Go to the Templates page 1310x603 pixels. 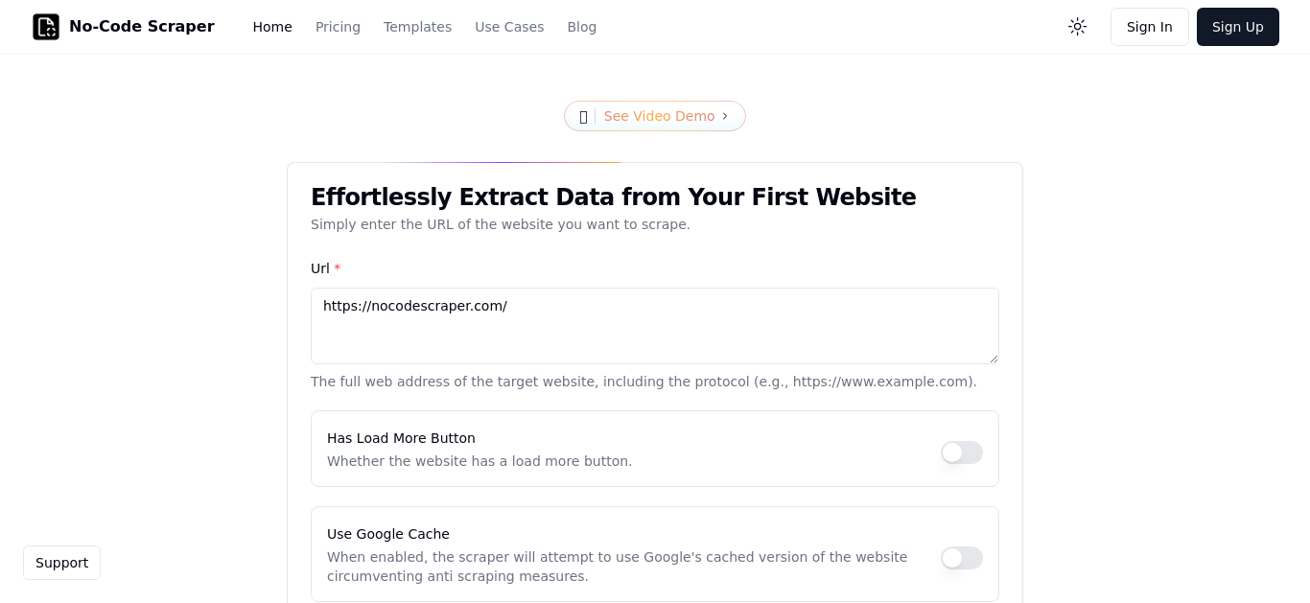(x=417, y=27)
